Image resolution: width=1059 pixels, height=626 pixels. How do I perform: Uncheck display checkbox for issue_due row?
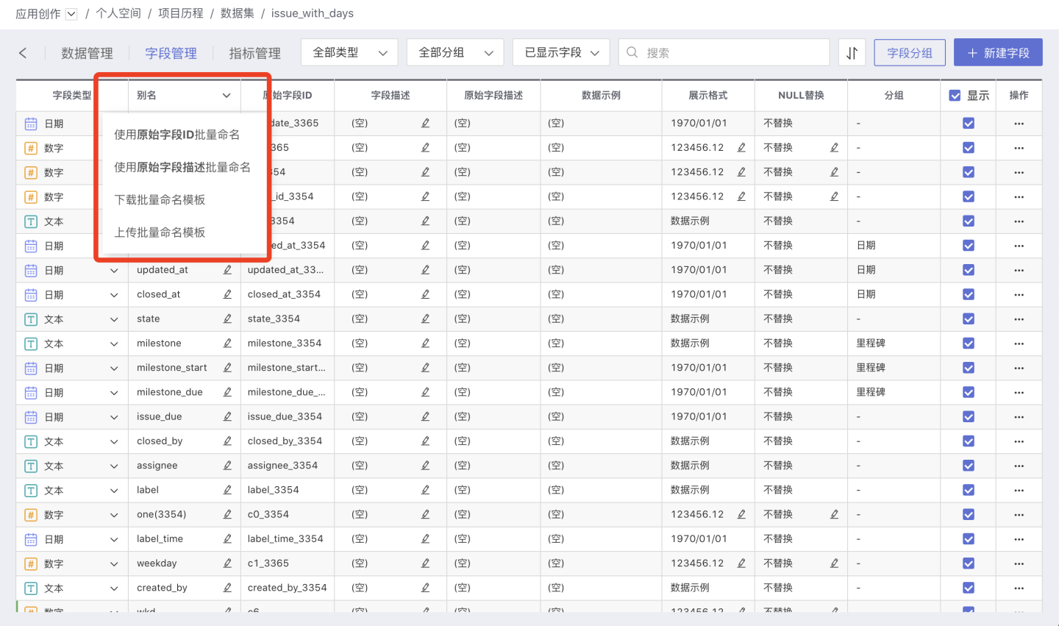(969, 416)
